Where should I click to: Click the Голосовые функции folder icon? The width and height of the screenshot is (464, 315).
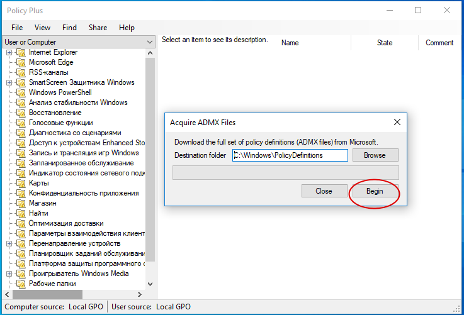click(x=21, y=123)
